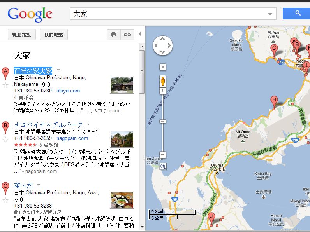Screen dimensions: 310x232
Task: Open the ナゴパイナップルパーク title link
Action: click(x=48, y=125)
